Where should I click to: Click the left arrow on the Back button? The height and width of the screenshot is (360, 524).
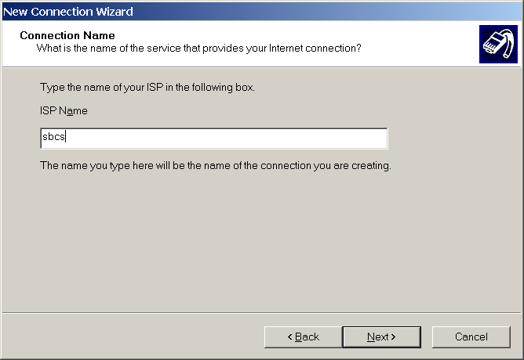(x=289, y=337)
